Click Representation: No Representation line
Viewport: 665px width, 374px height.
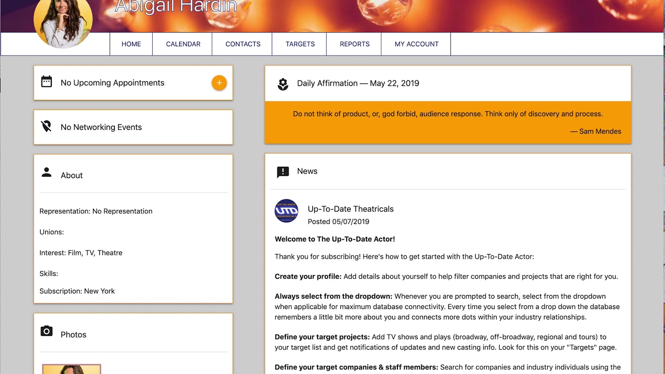(96, 211)
